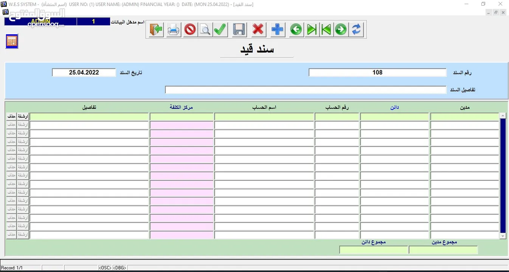Print the voucher using printer icon
This screenshot has height=272, width=509.
click(174, 29)
